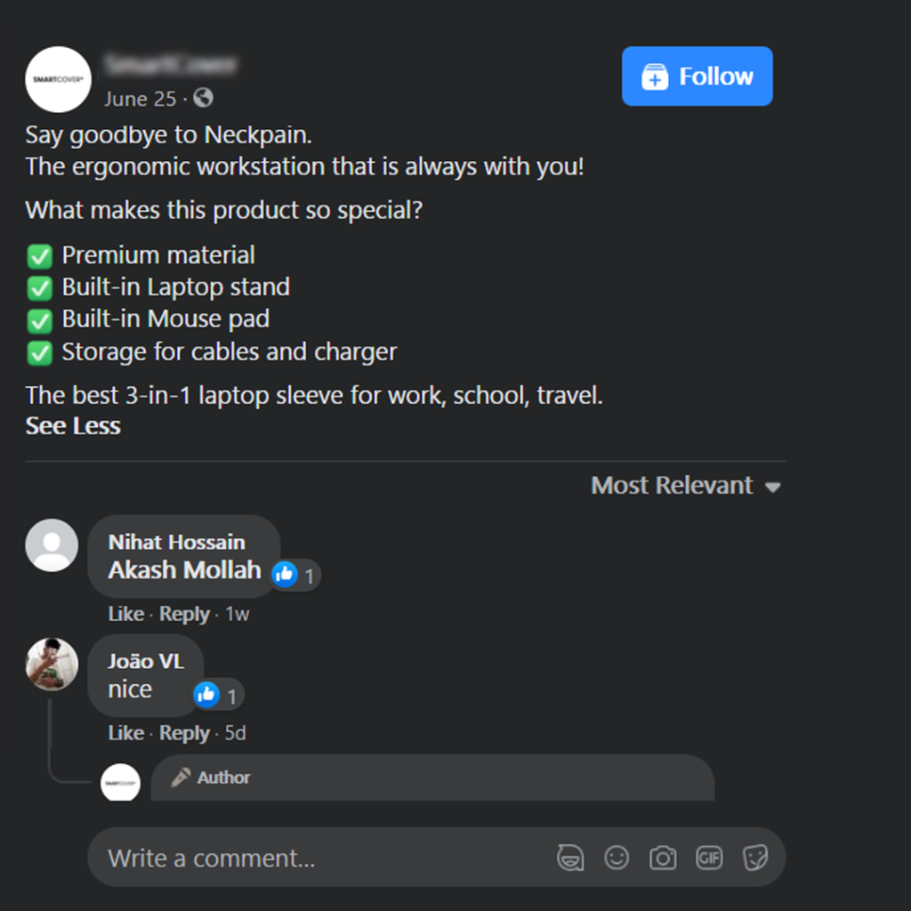Insert a GIF into the comment
The width and height of the screenshot is (911, 911).
[x=709, y=858]
